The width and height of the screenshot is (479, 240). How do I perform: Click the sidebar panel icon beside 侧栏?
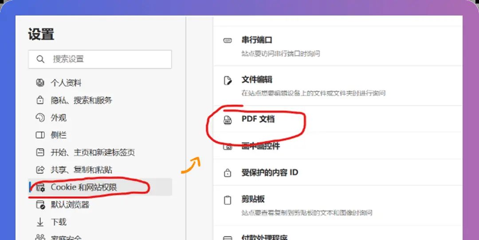coord(40,135)
